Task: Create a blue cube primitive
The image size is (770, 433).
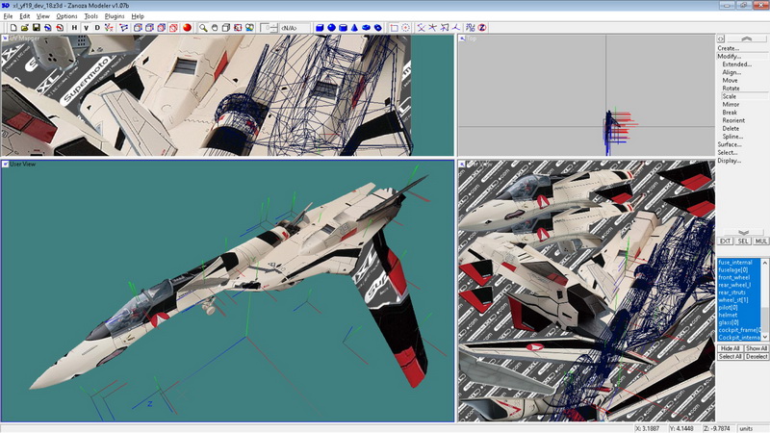Action: [x=320, y=28]
